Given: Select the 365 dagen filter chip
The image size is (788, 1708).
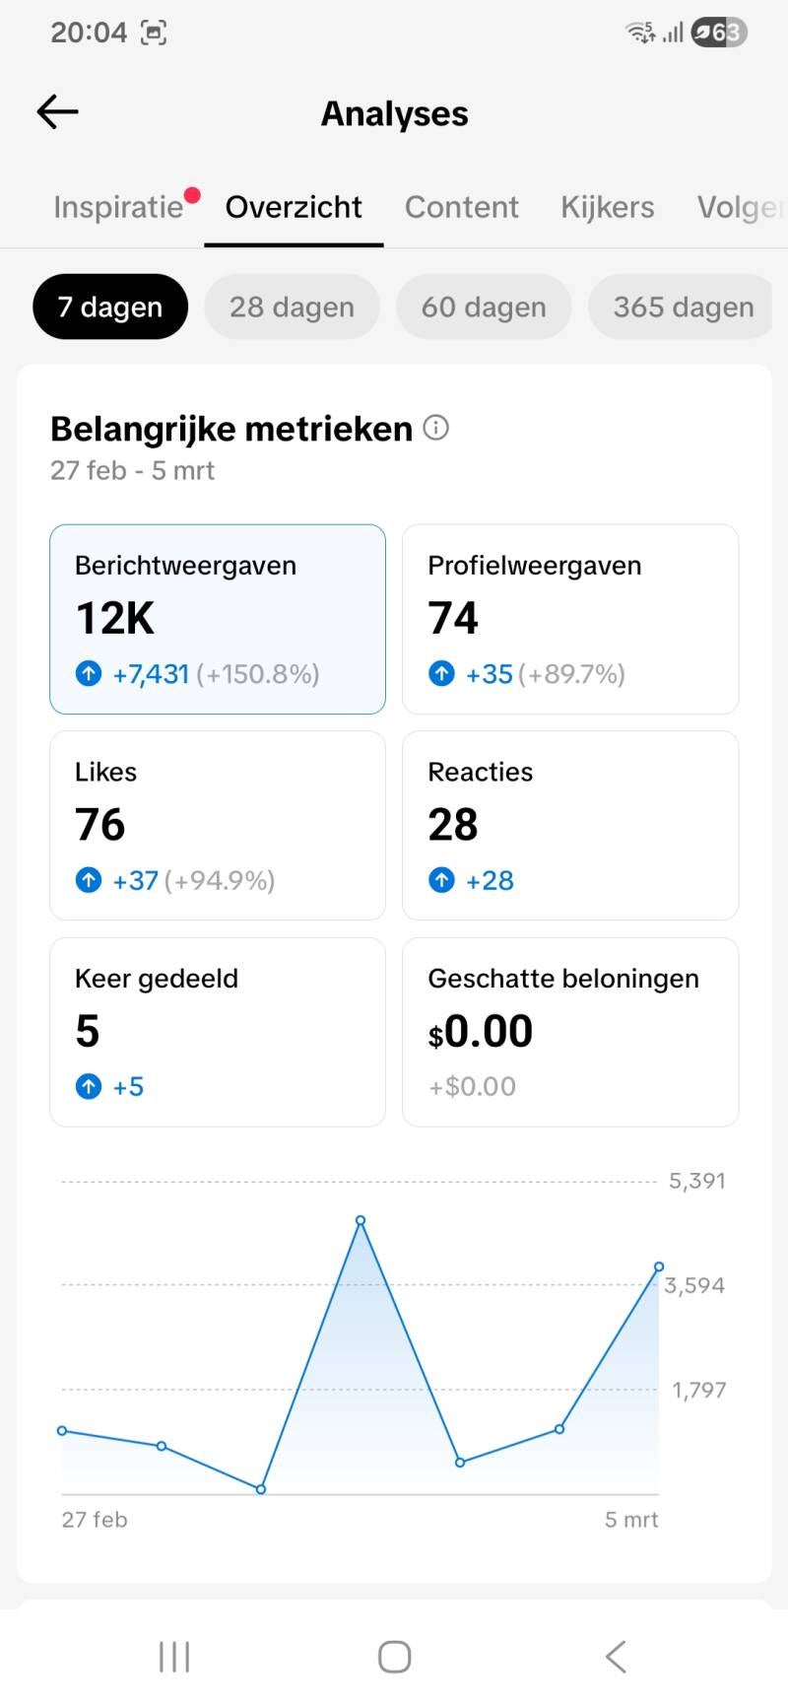Looking at the screenshot, I should [x=683, y=307].
